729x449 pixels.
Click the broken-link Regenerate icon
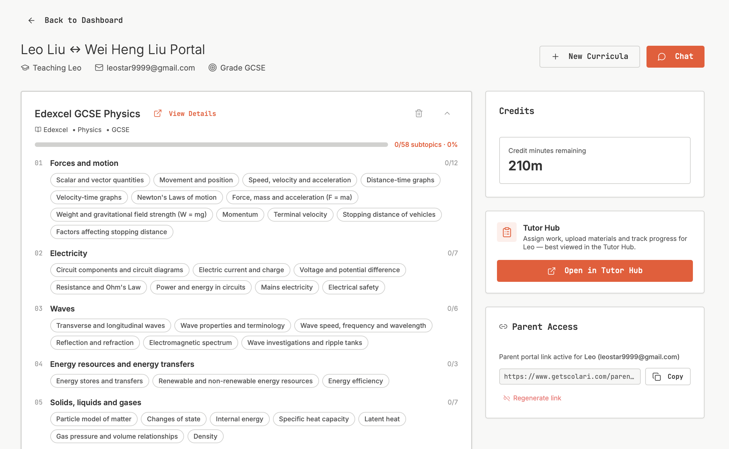(x=507, y=398)
